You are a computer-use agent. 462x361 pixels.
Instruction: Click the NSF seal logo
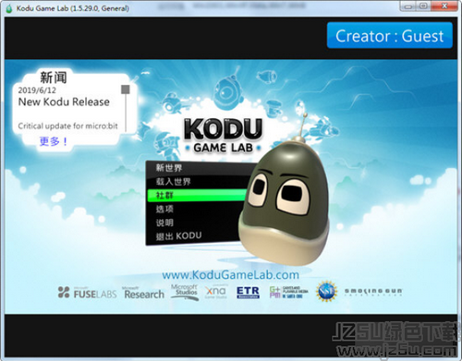click(x=326, y=291)
